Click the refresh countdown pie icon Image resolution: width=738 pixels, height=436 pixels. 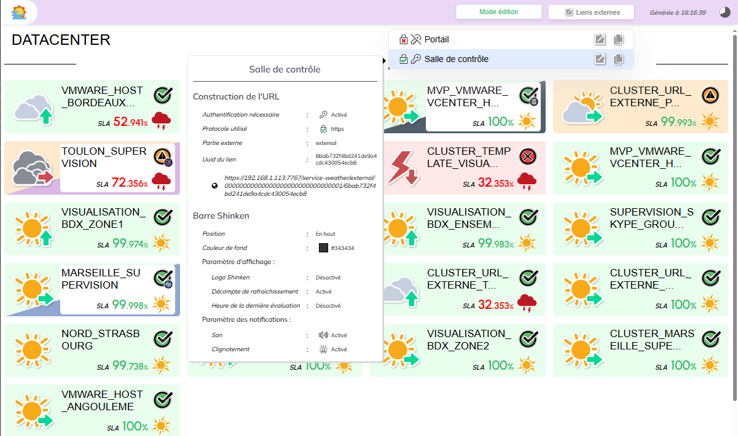tap(725, 12)
